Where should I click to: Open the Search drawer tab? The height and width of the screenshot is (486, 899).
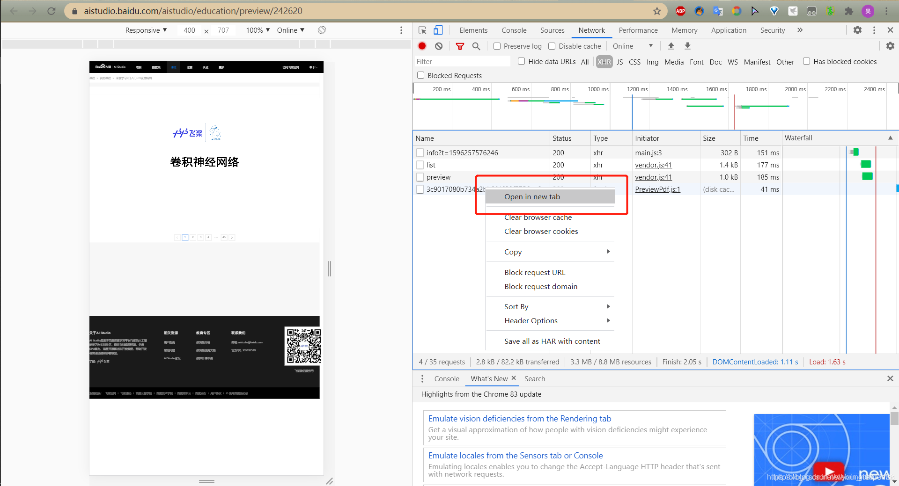[x=535, y=378]
